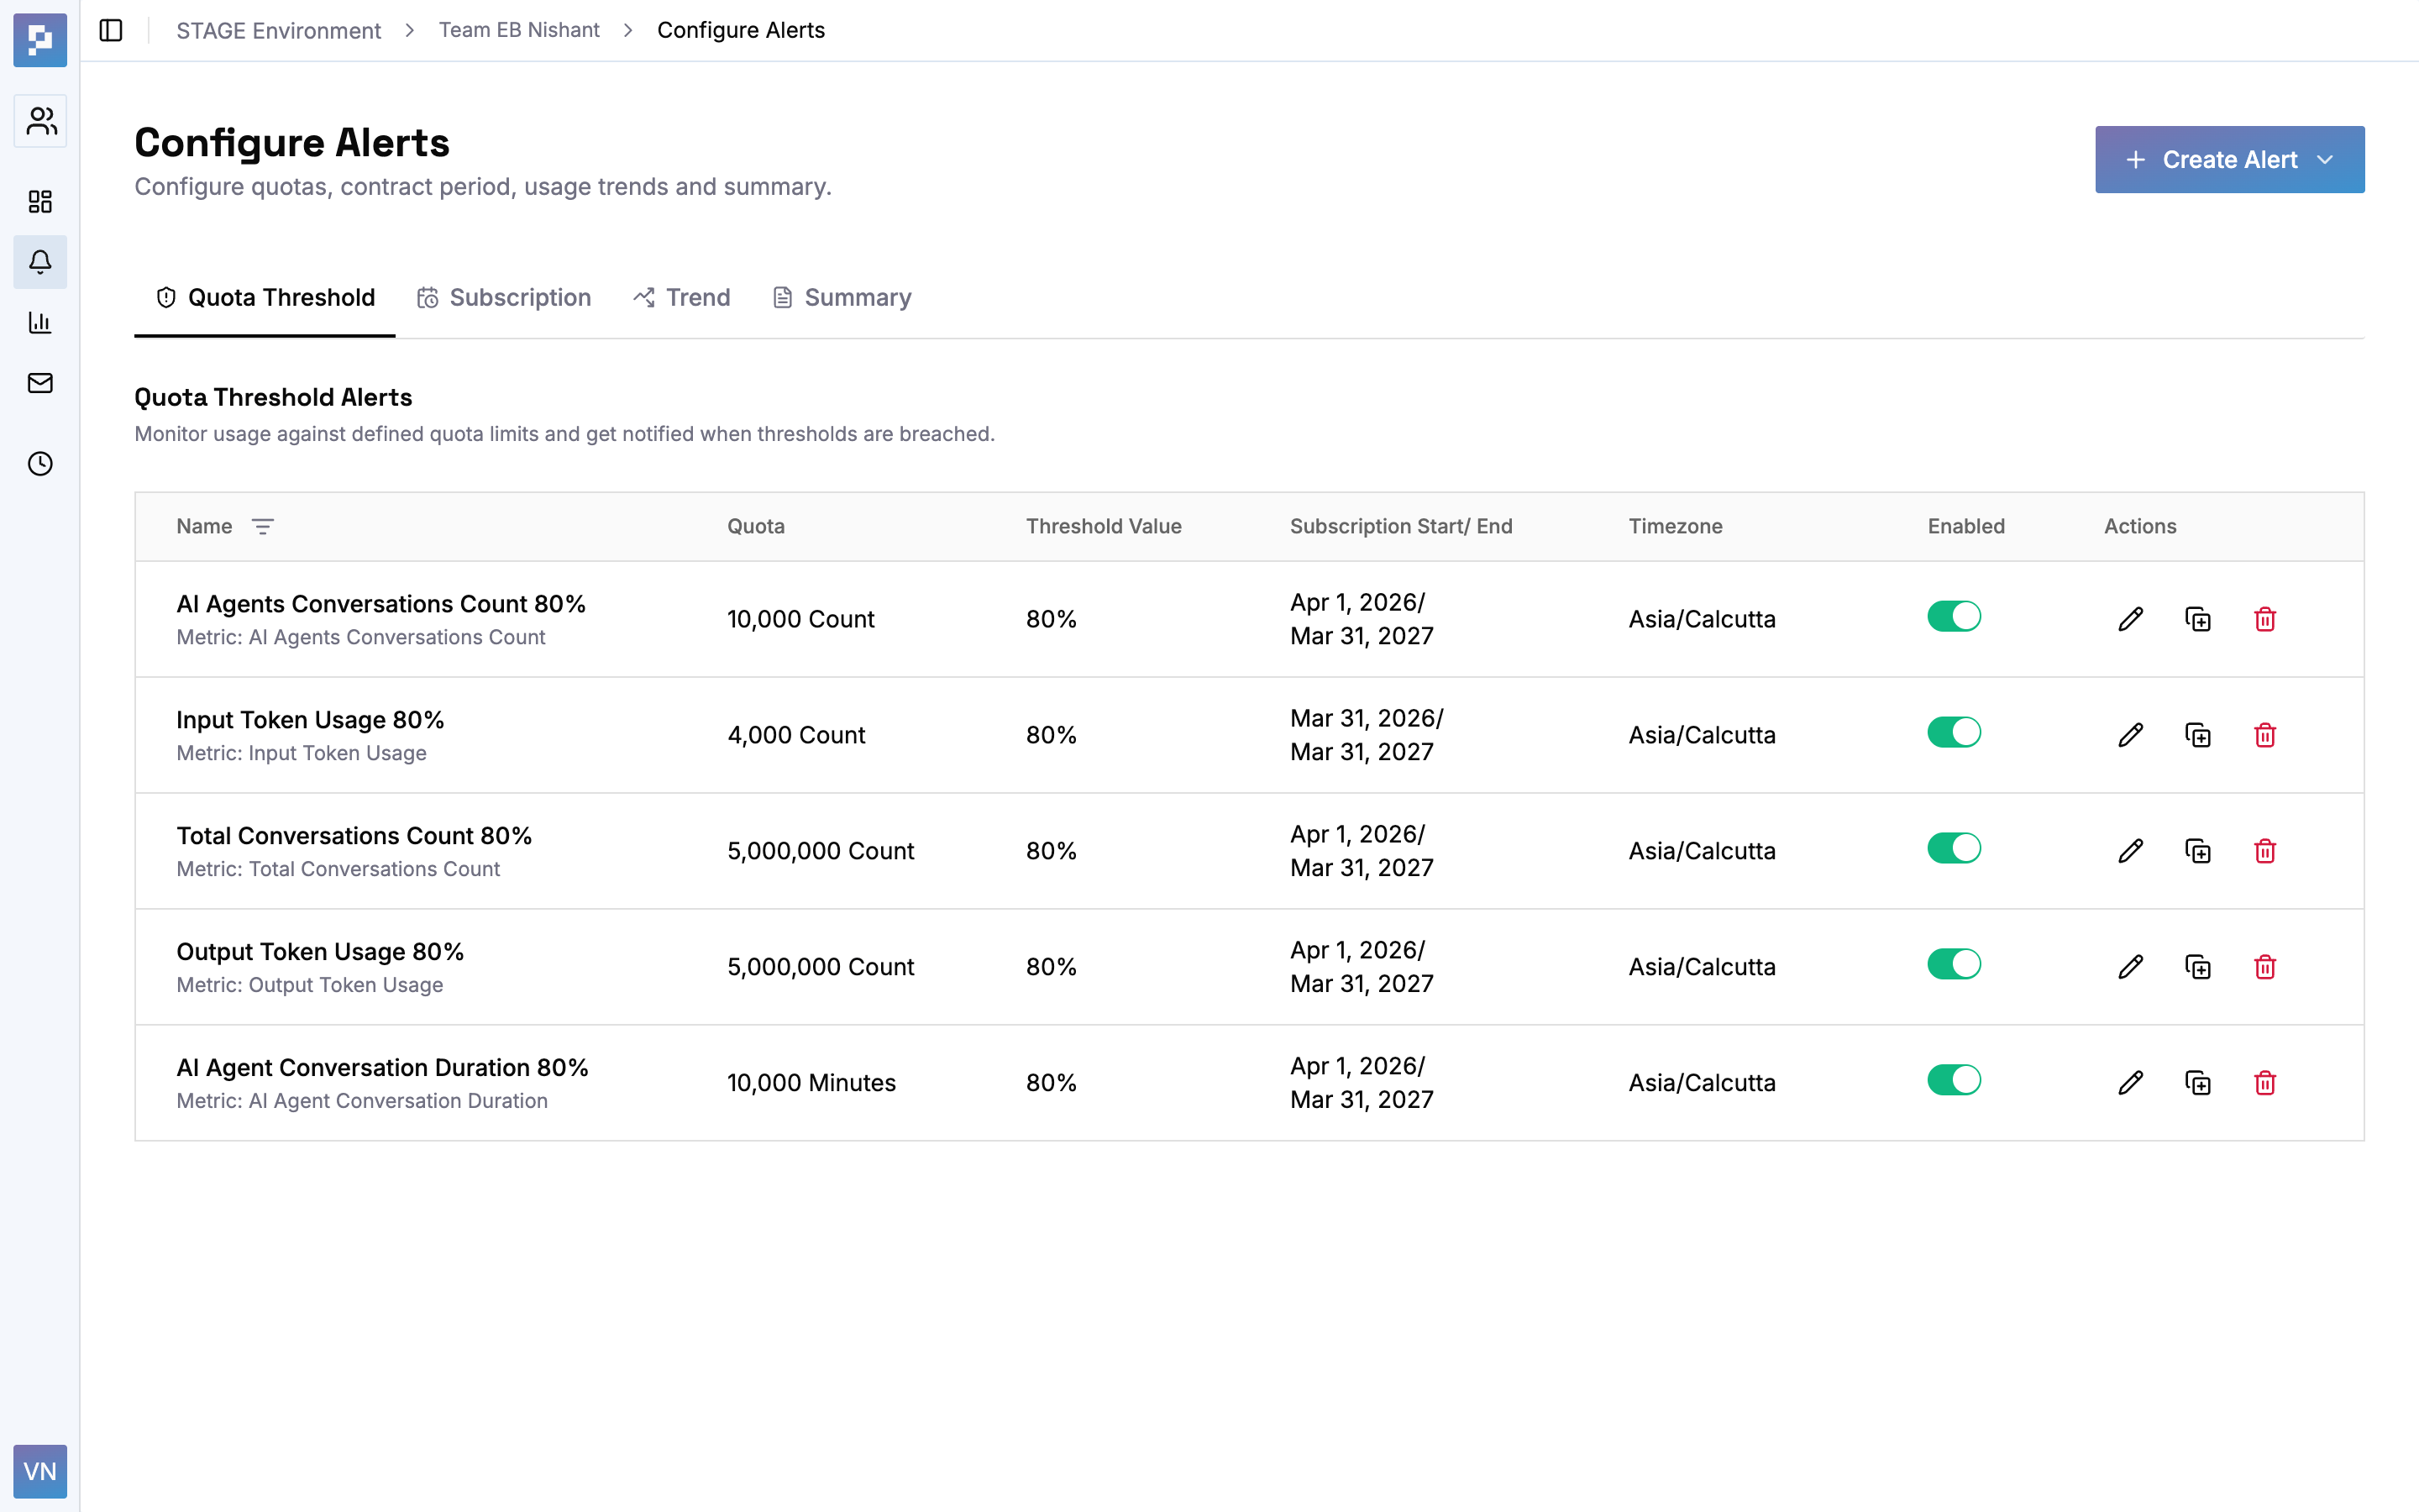2419x1512 pixels.
Task: Click the Quota column header
Action: pos(756,526)
